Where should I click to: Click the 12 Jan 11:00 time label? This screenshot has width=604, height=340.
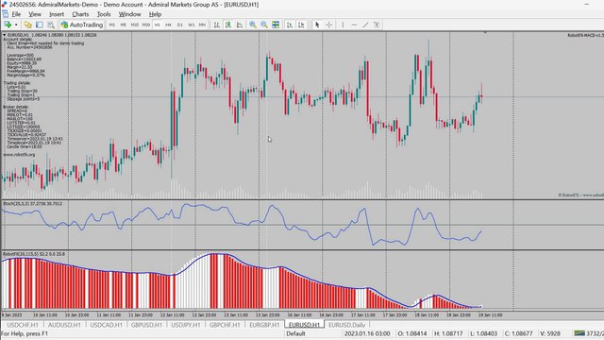pos(172,314)
